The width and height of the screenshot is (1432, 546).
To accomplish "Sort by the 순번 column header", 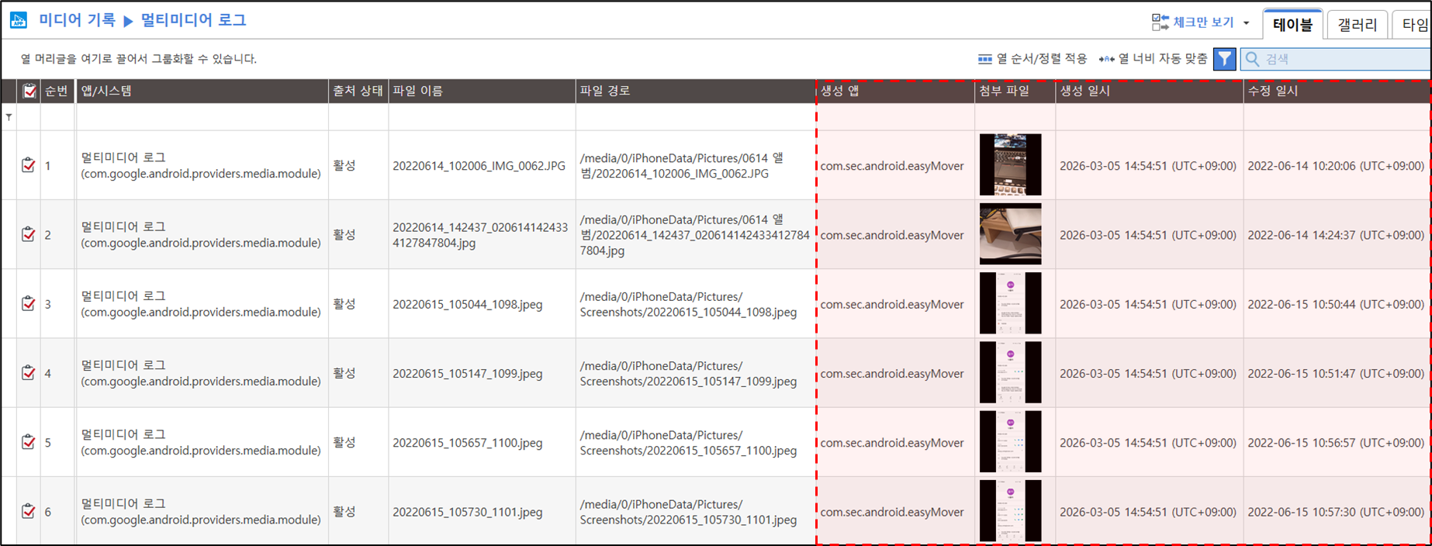I will (57, 91).
